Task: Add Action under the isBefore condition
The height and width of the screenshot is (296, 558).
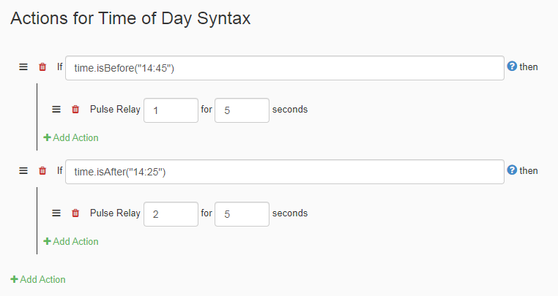Action: (x=71, y=137)
